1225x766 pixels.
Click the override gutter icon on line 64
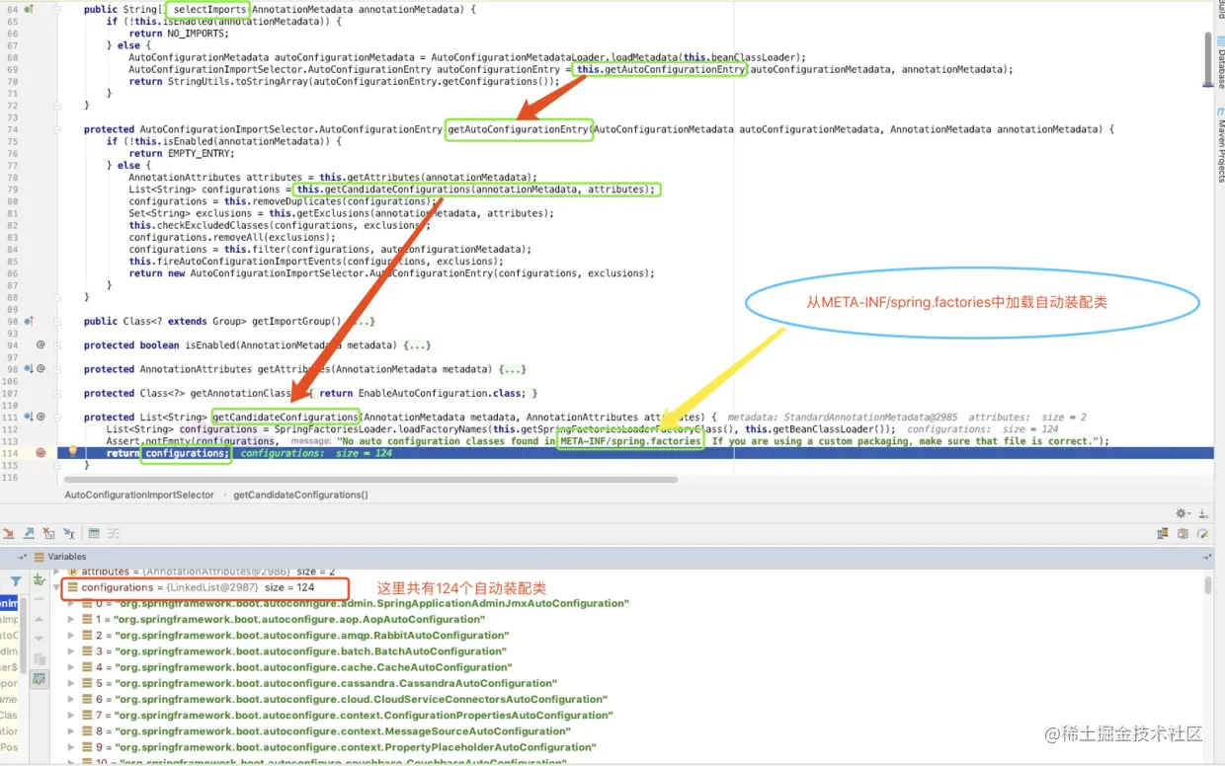coord(29,9)
